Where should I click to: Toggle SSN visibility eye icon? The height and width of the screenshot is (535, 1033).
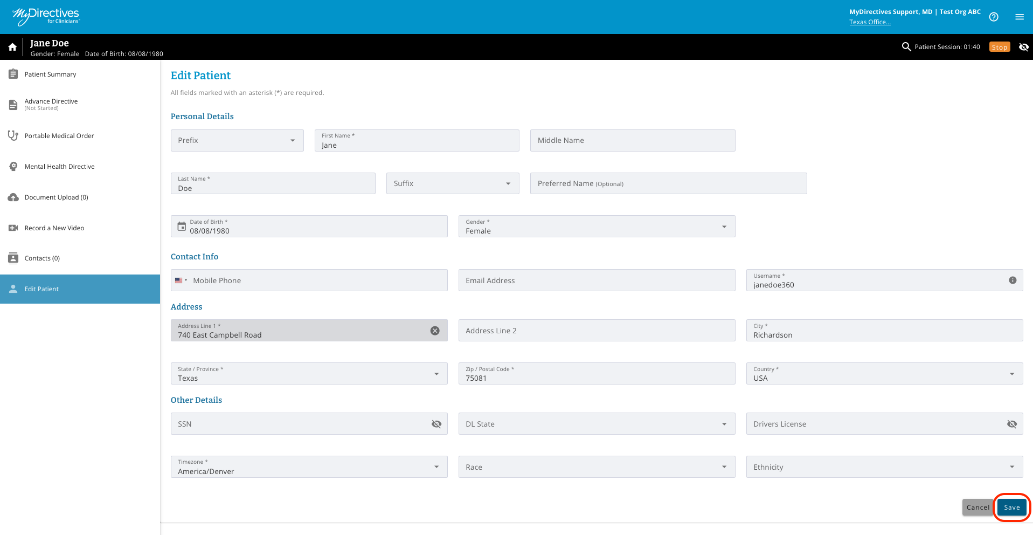tap(436, 424)
